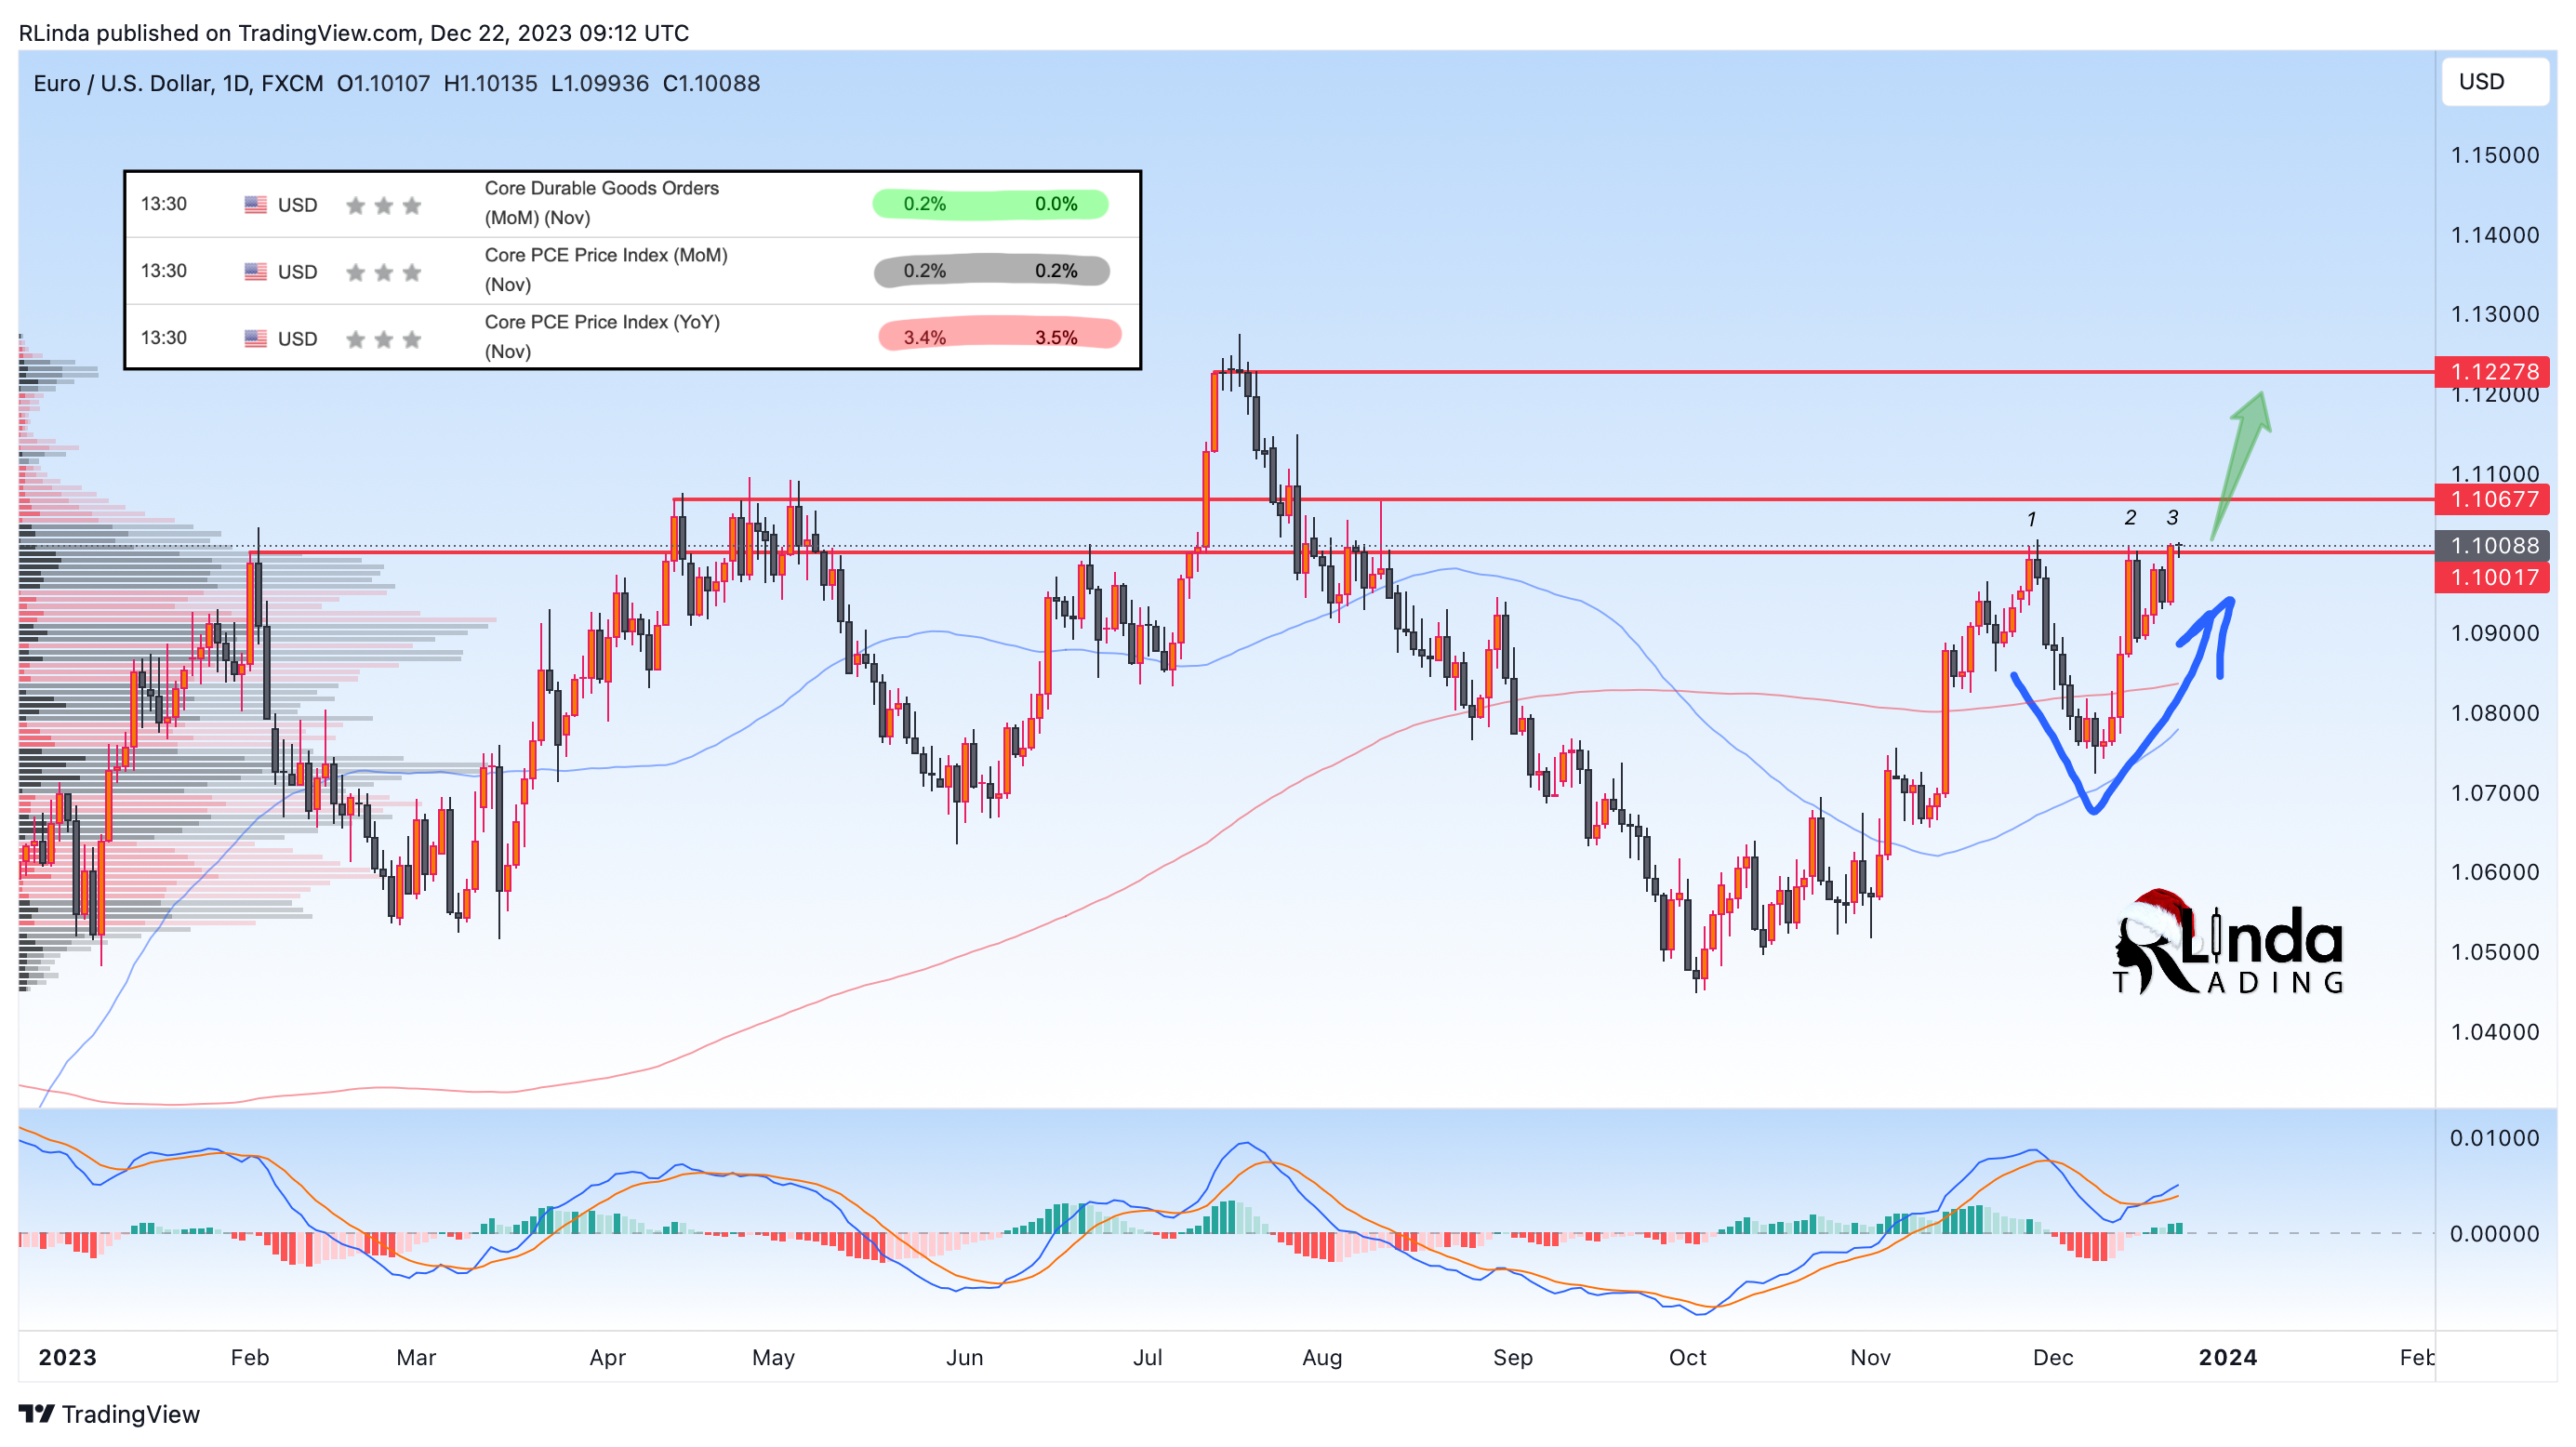Click the Nov label on time axis
Screen dimensions: 2576x1447
tap(1870, 1357)
